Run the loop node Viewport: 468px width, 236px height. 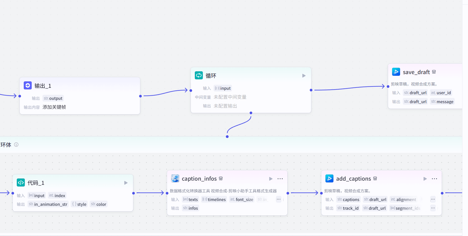(304, 76)
